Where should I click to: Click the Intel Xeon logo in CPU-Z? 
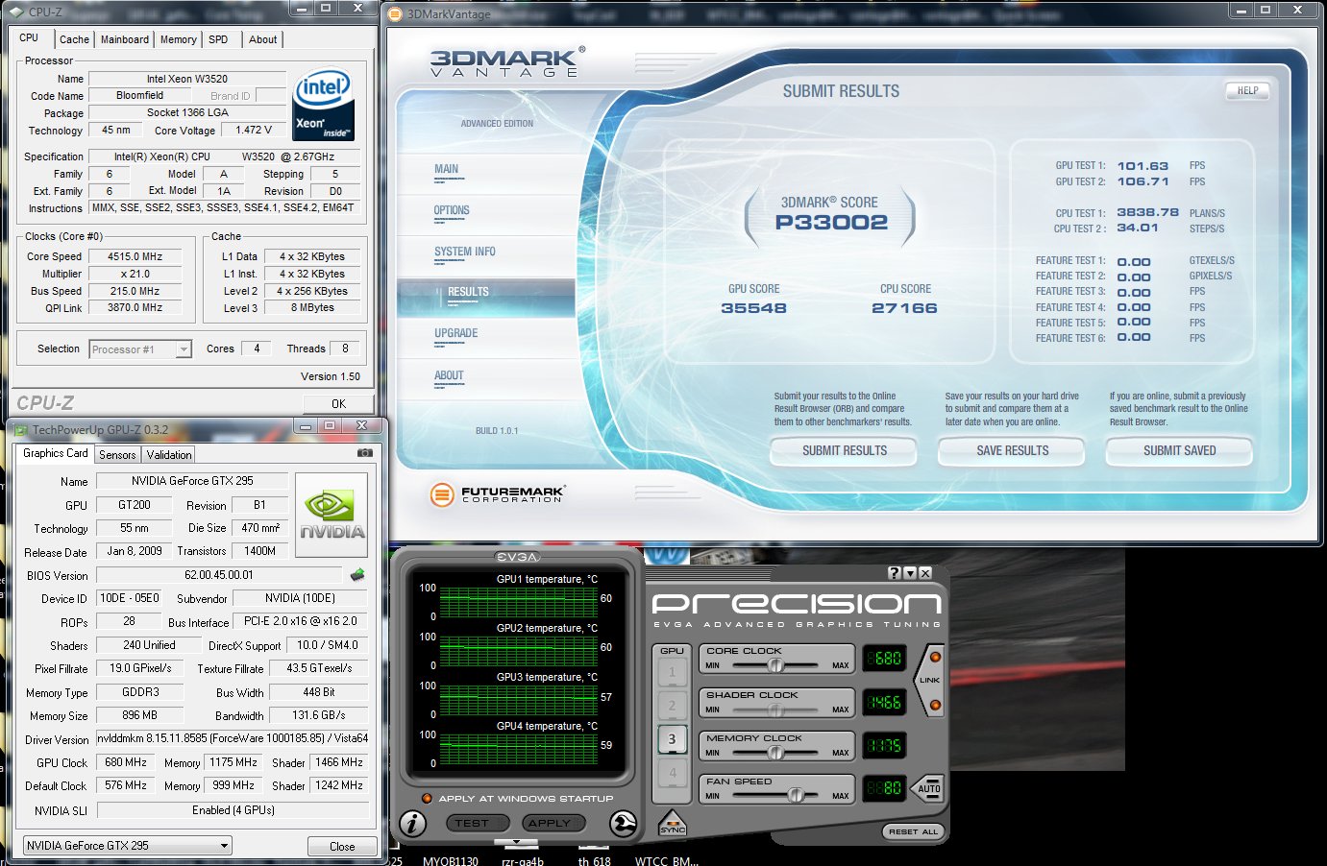[324, 106]
